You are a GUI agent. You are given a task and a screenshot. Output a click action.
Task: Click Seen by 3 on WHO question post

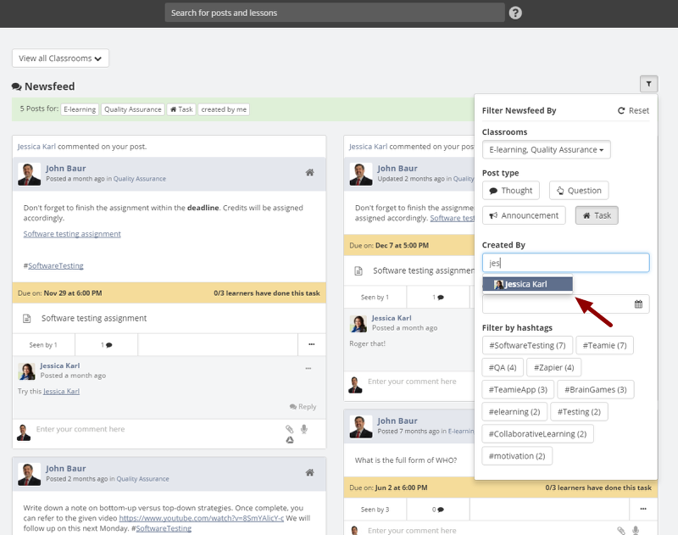click(x=375, y=510)
